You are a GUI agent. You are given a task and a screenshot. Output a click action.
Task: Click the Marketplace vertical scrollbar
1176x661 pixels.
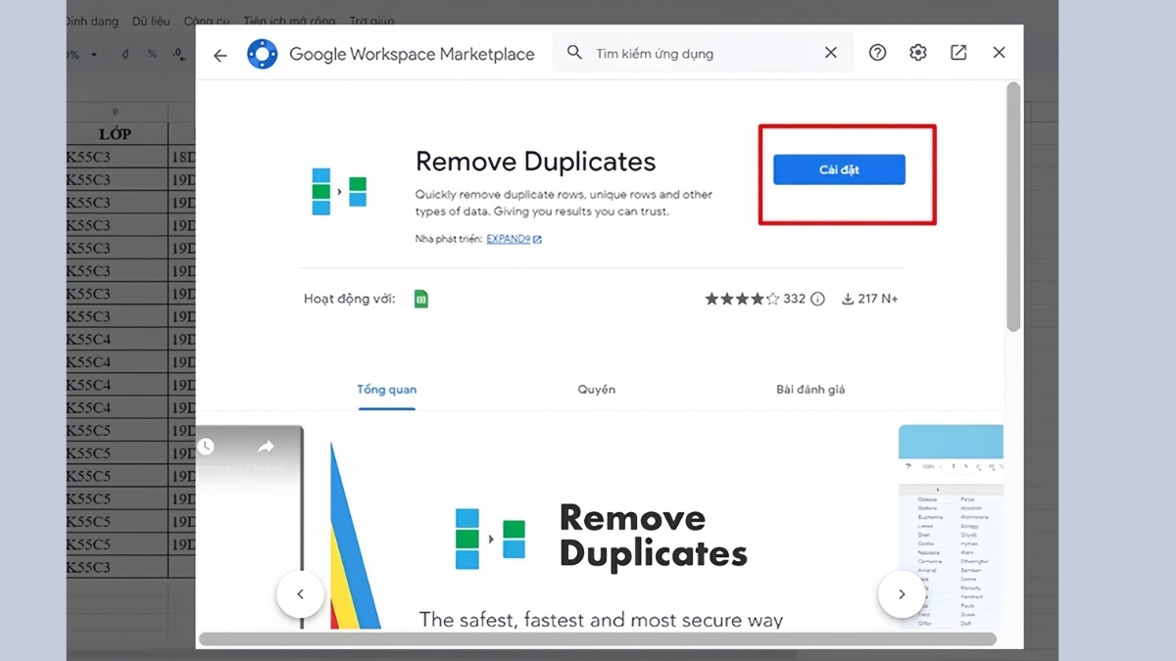pos(1013,206)
